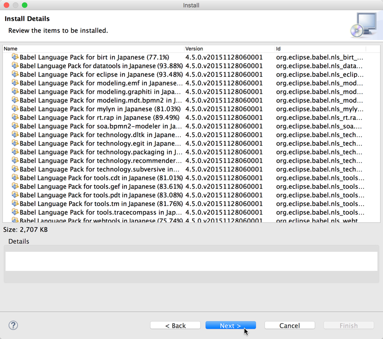Screen dimensions: 383x339
Task: Click the 'org.eclipse.babel.nls_rt.ra...' Id cell
Action: (x=319, y=118)
